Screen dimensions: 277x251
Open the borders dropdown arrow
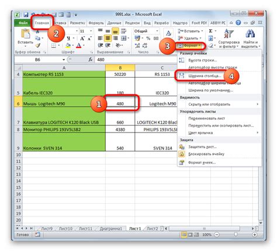coord(58,46)
